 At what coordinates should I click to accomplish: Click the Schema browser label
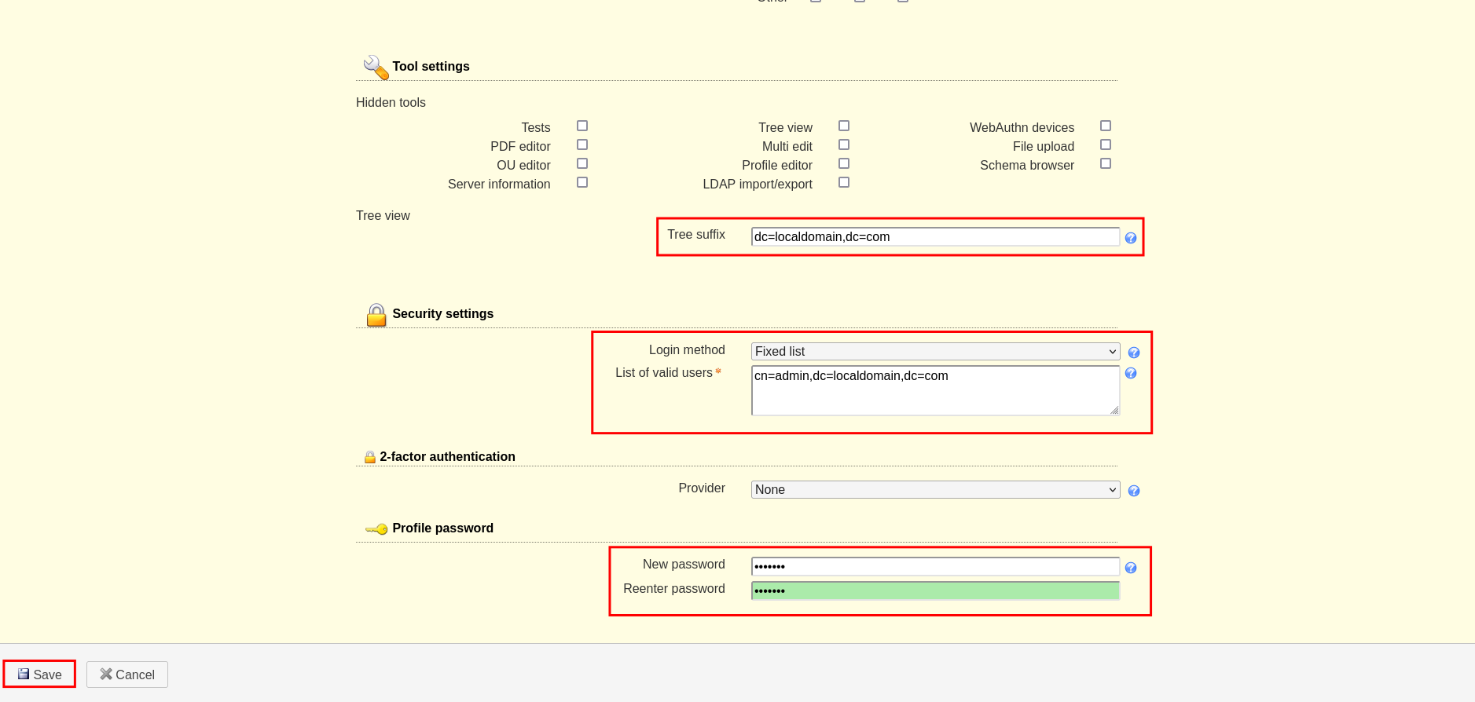coord(1027,165)
